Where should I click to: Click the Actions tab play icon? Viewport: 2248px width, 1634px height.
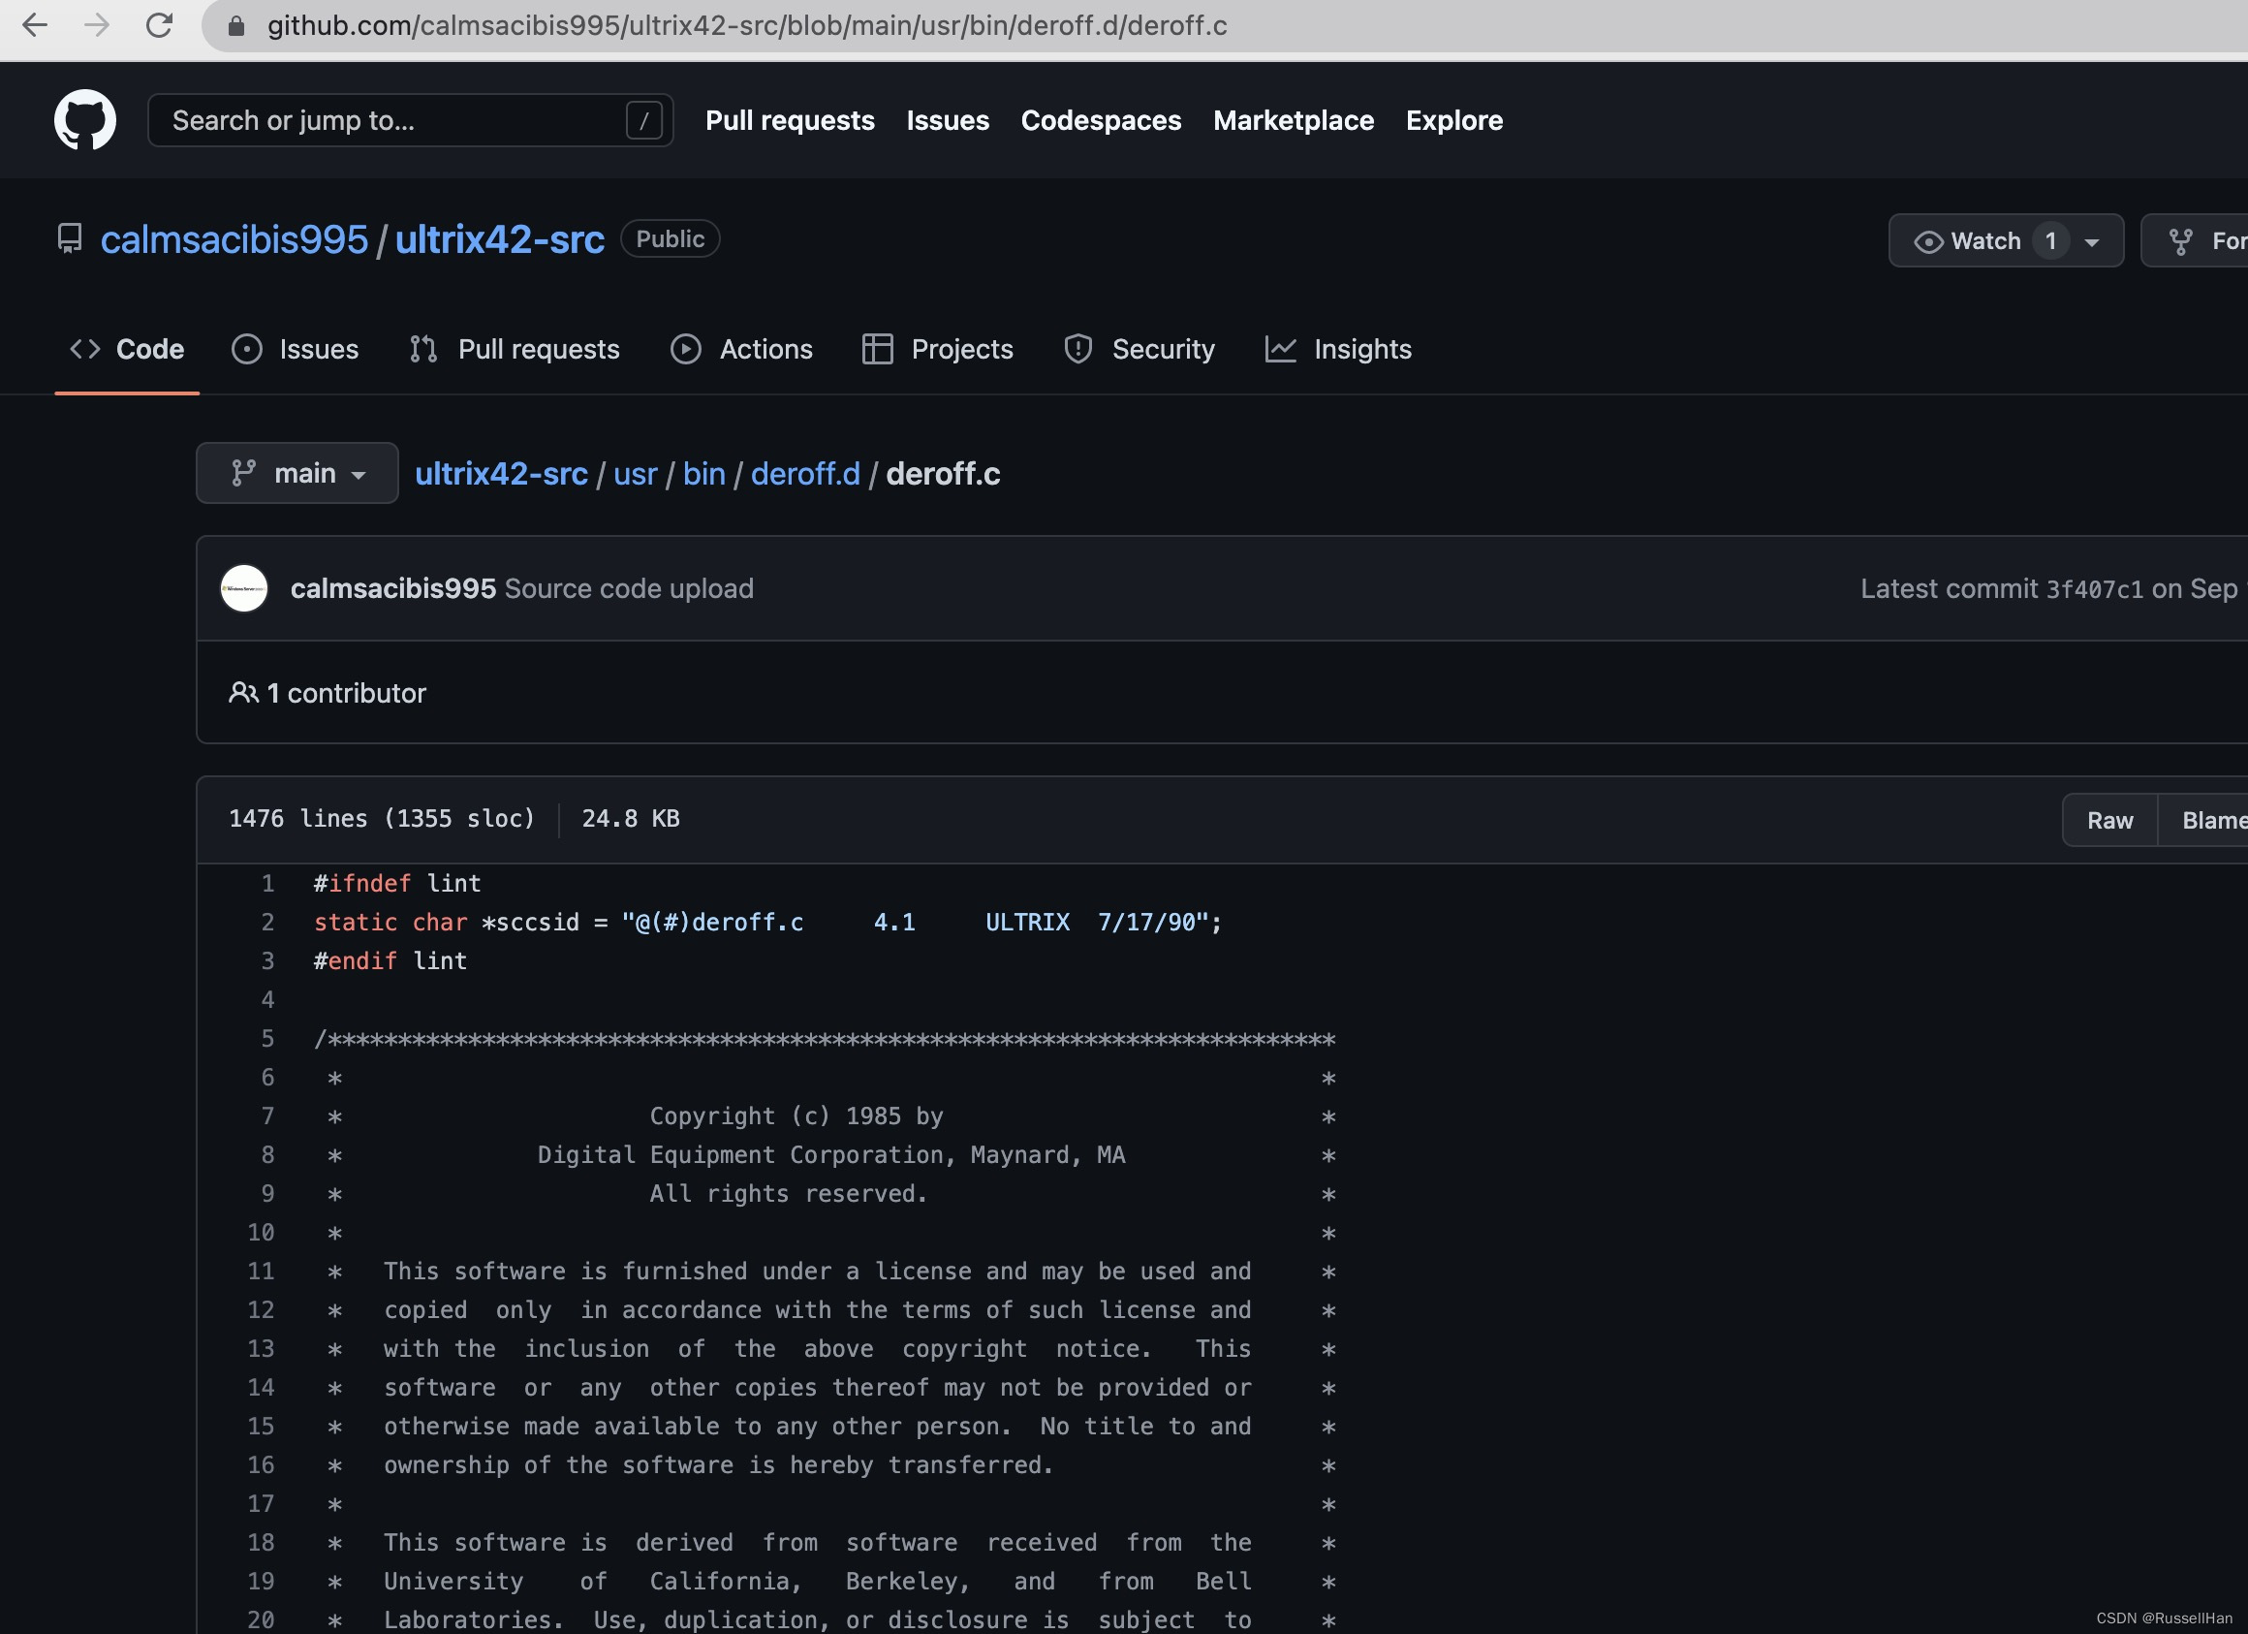(686, 349)
